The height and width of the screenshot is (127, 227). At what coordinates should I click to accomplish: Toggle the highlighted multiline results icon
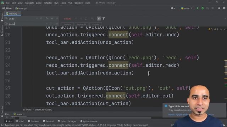99,19
